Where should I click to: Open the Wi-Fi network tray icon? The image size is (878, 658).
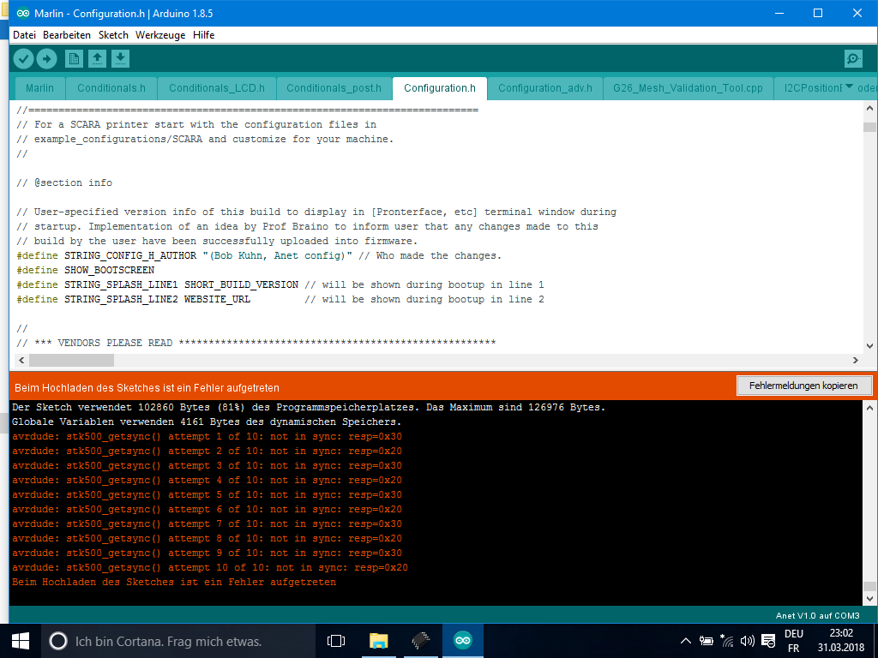coord(727,641)
